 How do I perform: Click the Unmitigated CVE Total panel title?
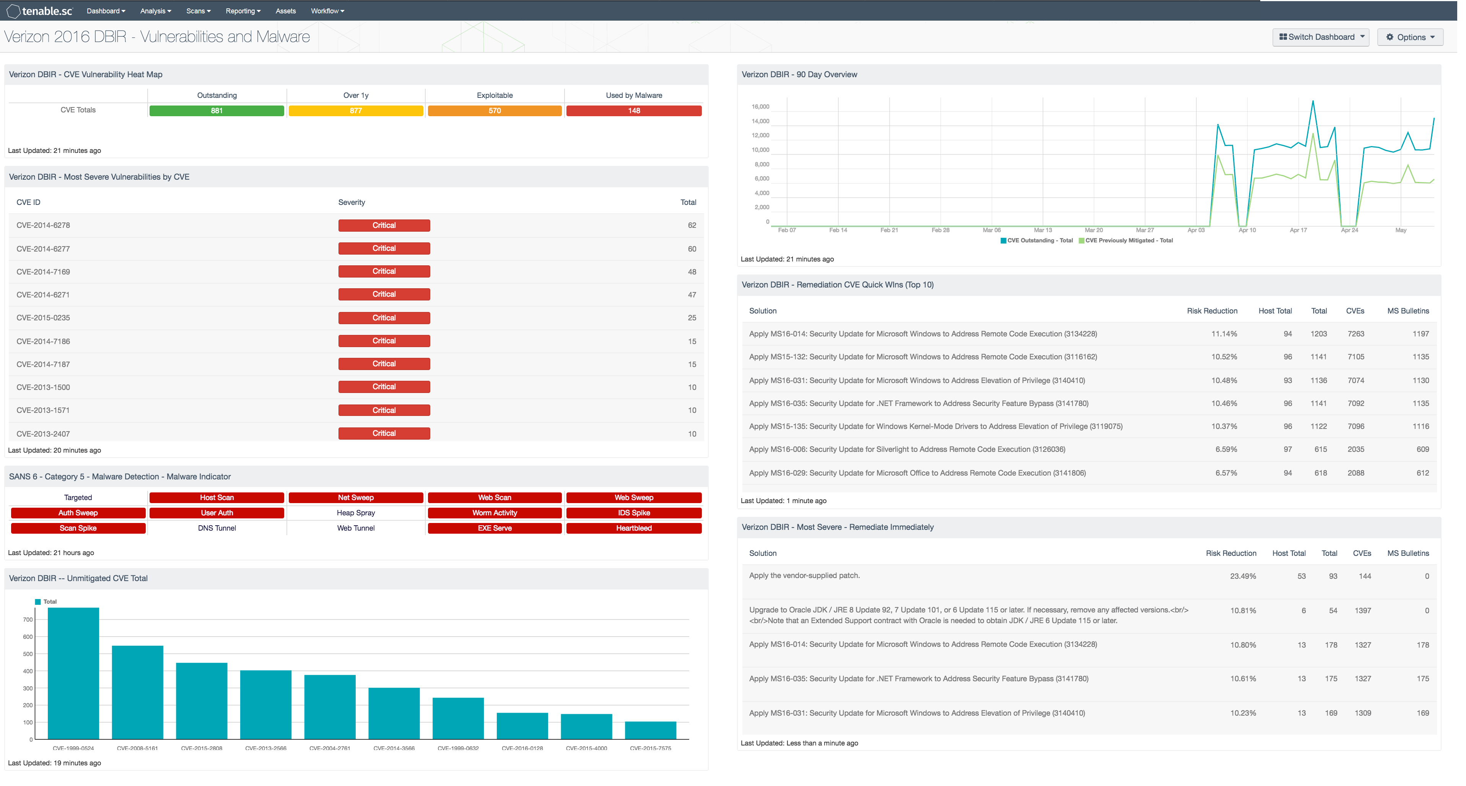click(x=78, y=578)
